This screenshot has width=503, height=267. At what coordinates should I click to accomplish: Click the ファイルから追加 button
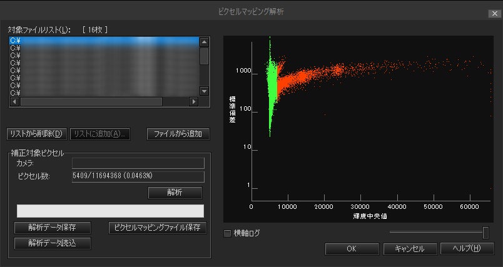click(x=178, y=134)
